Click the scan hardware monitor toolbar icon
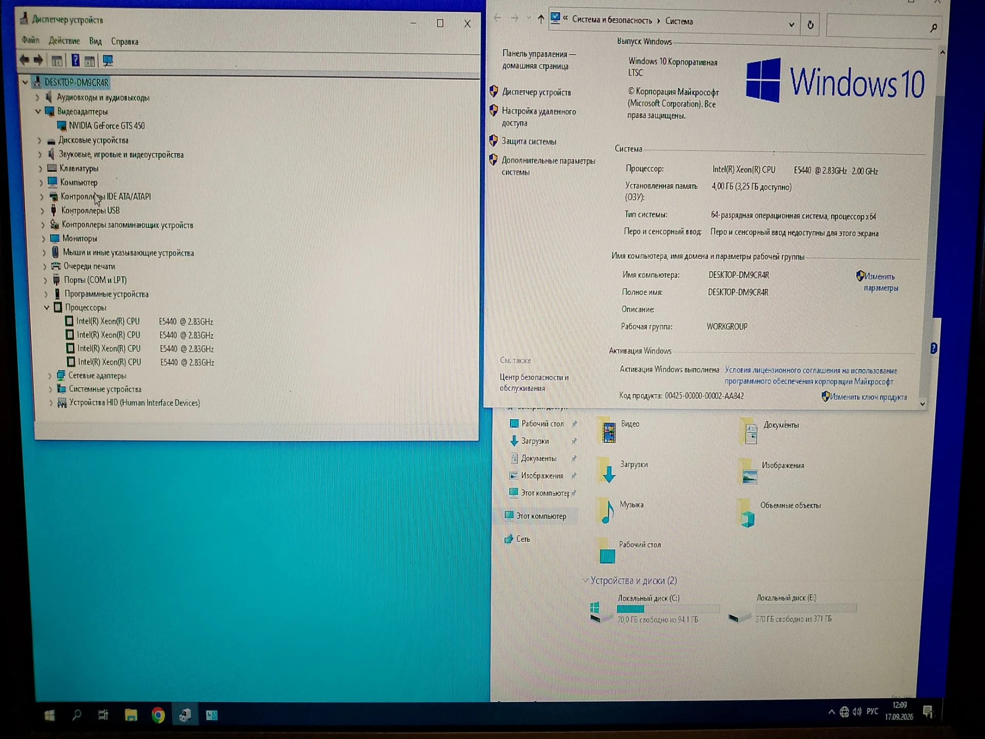This screenshot has height=739, width=985. 108,61
